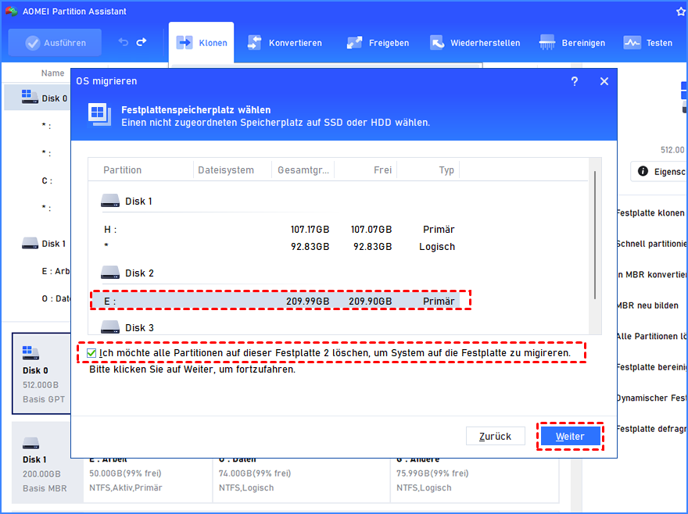Click the Gesamtgr... column header
The height and width of the screenshot is (514, 688).
(x=303, y=170)
